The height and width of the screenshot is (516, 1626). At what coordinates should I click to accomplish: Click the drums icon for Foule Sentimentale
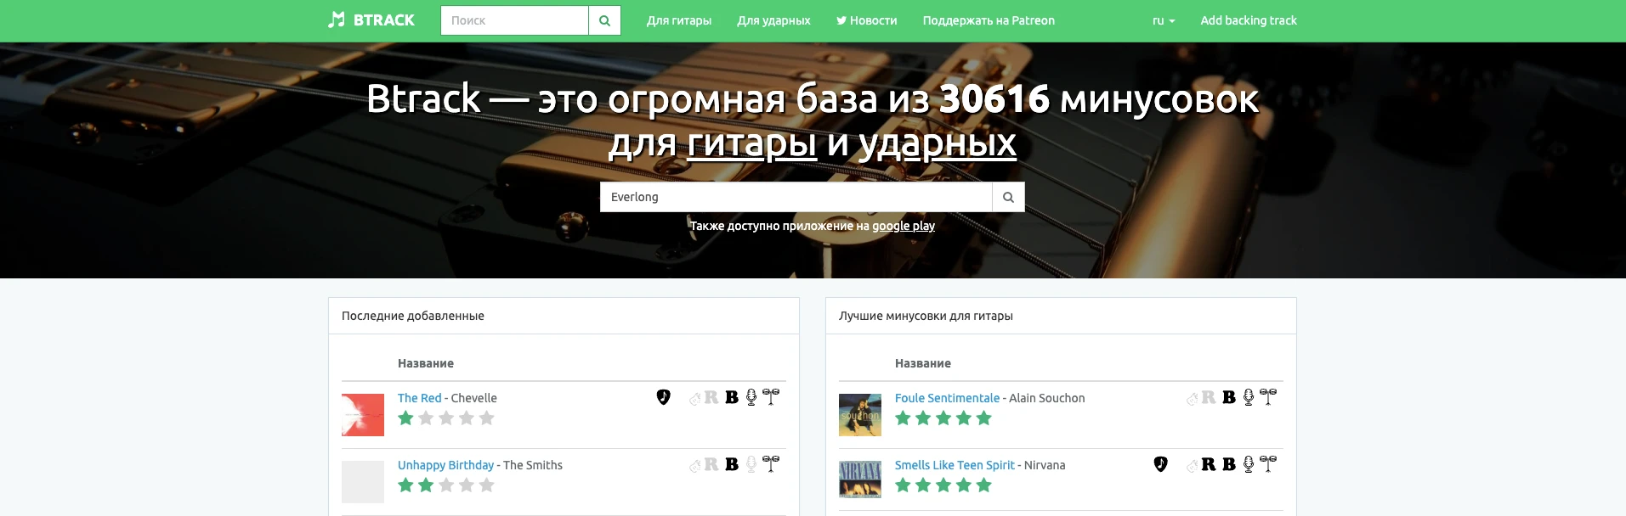[1268, 397]
